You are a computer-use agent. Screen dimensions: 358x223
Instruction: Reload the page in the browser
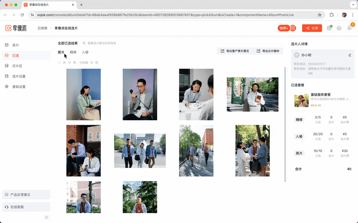(x=23, y=15)
